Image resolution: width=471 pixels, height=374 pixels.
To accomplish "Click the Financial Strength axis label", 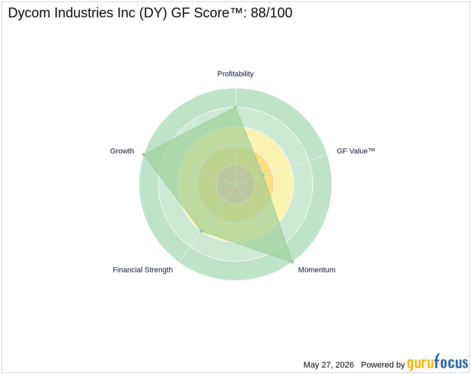I will click(143, 270).
